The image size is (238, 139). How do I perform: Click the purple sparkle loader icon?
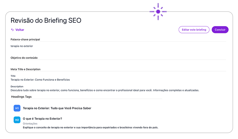pos(158,11)
